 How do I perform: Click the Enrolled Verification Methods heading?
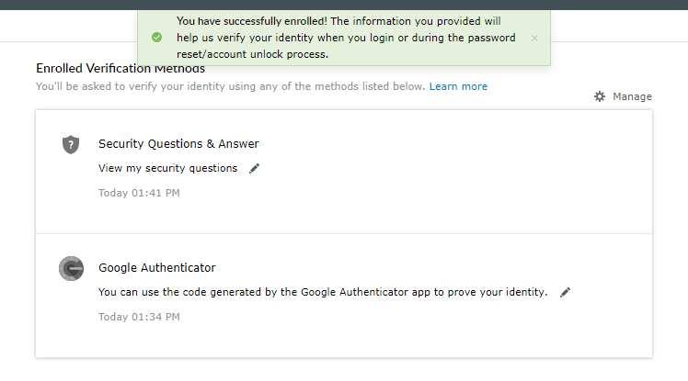coord(120,69)
